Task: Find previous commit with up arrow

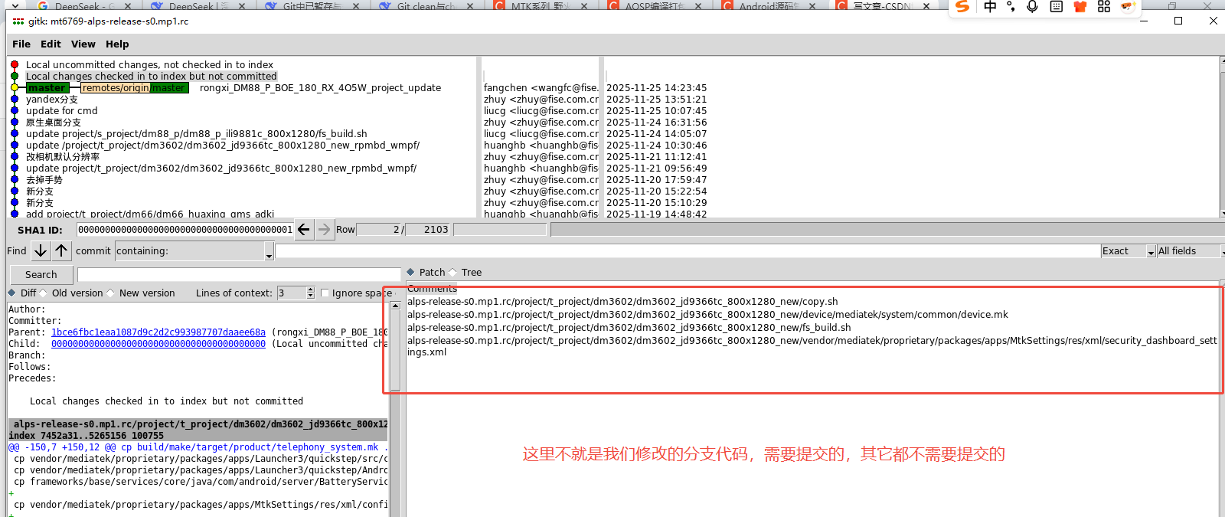Action: tap(61, 250)
